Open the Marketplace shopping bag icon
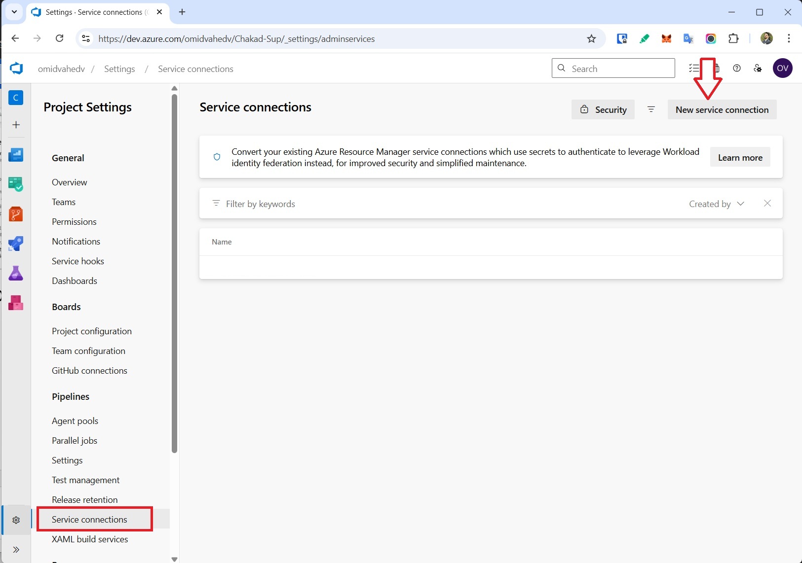Image resolution: width=802 pixels, height=563 pixels. click(x=716, y=69)
